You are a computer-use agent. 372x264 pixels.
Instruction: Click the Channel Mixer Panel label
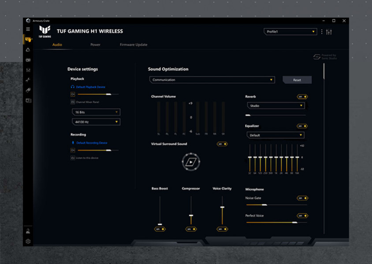(x=88, y=102)
